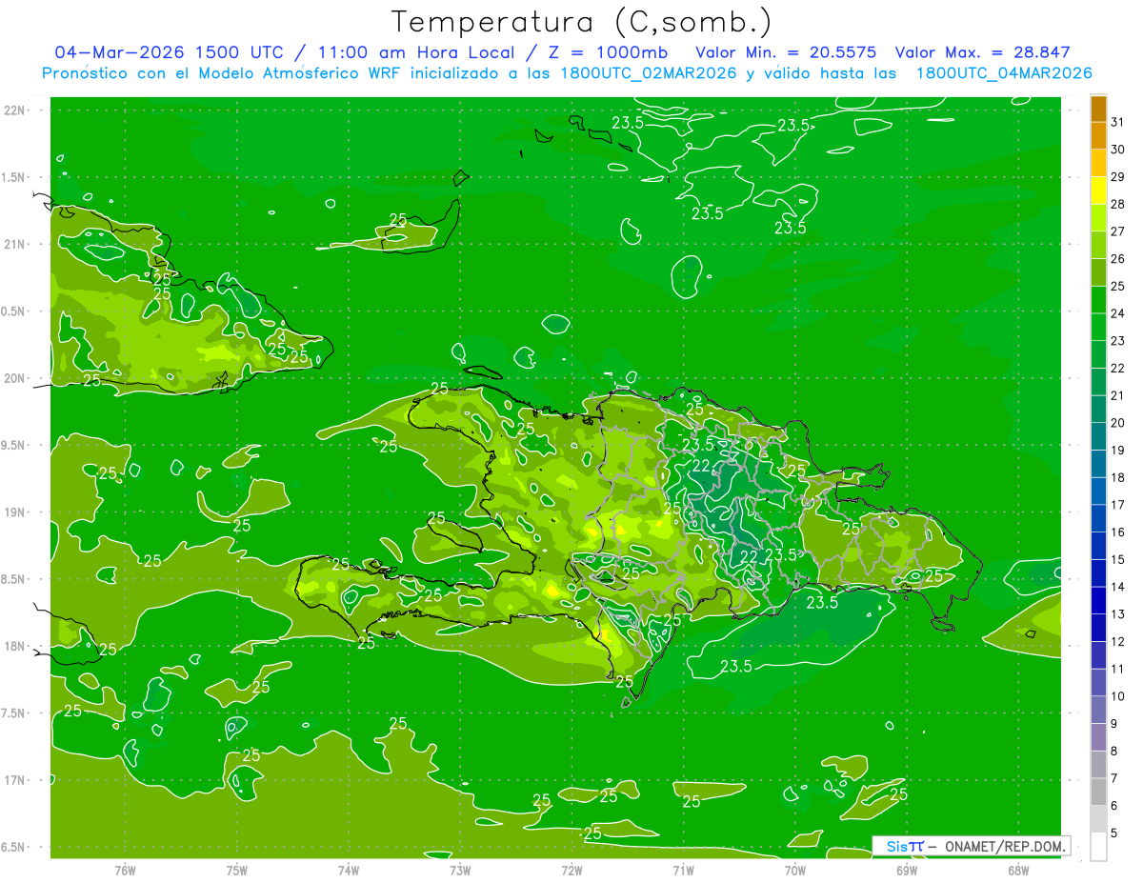The image size is (1143, 883).
Task: Pick the purple swatch between 8 and 9
Action: [x=1098, y=737]
